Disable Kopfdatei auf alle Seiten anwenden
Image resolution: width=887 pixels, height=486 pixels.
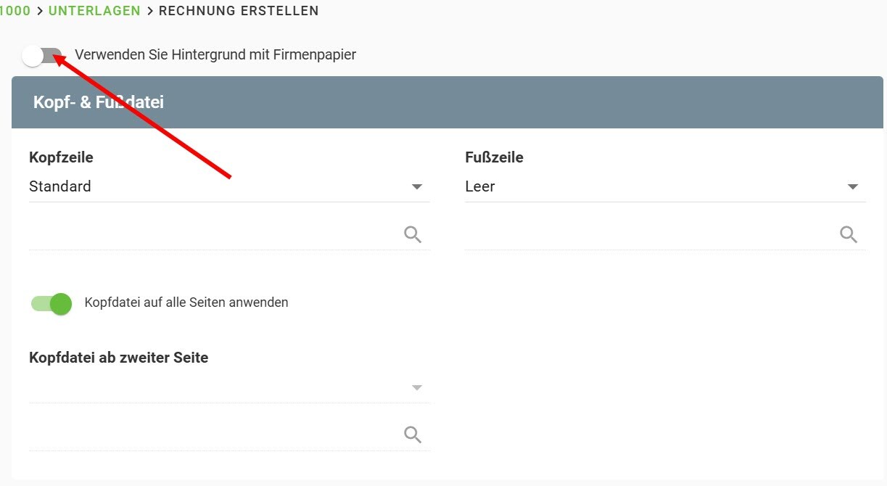pyautogui.click(x=50, y=303)
